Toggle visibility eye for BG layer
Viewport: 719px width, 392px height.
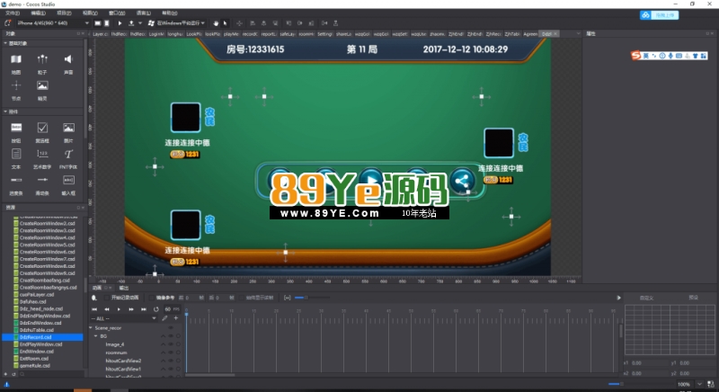click(x=171, y=336)
